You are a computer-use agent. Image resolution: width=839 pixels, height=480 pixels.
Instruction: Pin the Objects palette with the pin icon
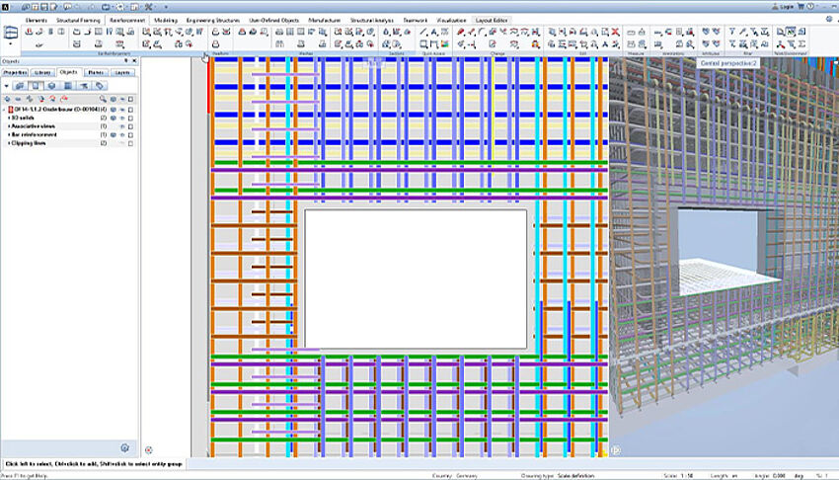pyautogui.click(x=126, y=61)
